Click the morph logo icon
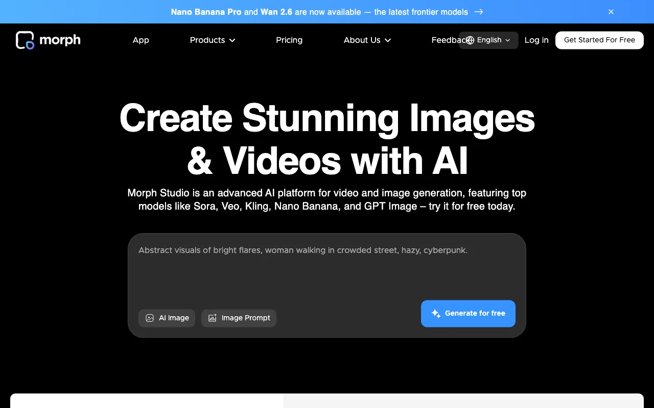The image size is (654, 408). [25, 40]
